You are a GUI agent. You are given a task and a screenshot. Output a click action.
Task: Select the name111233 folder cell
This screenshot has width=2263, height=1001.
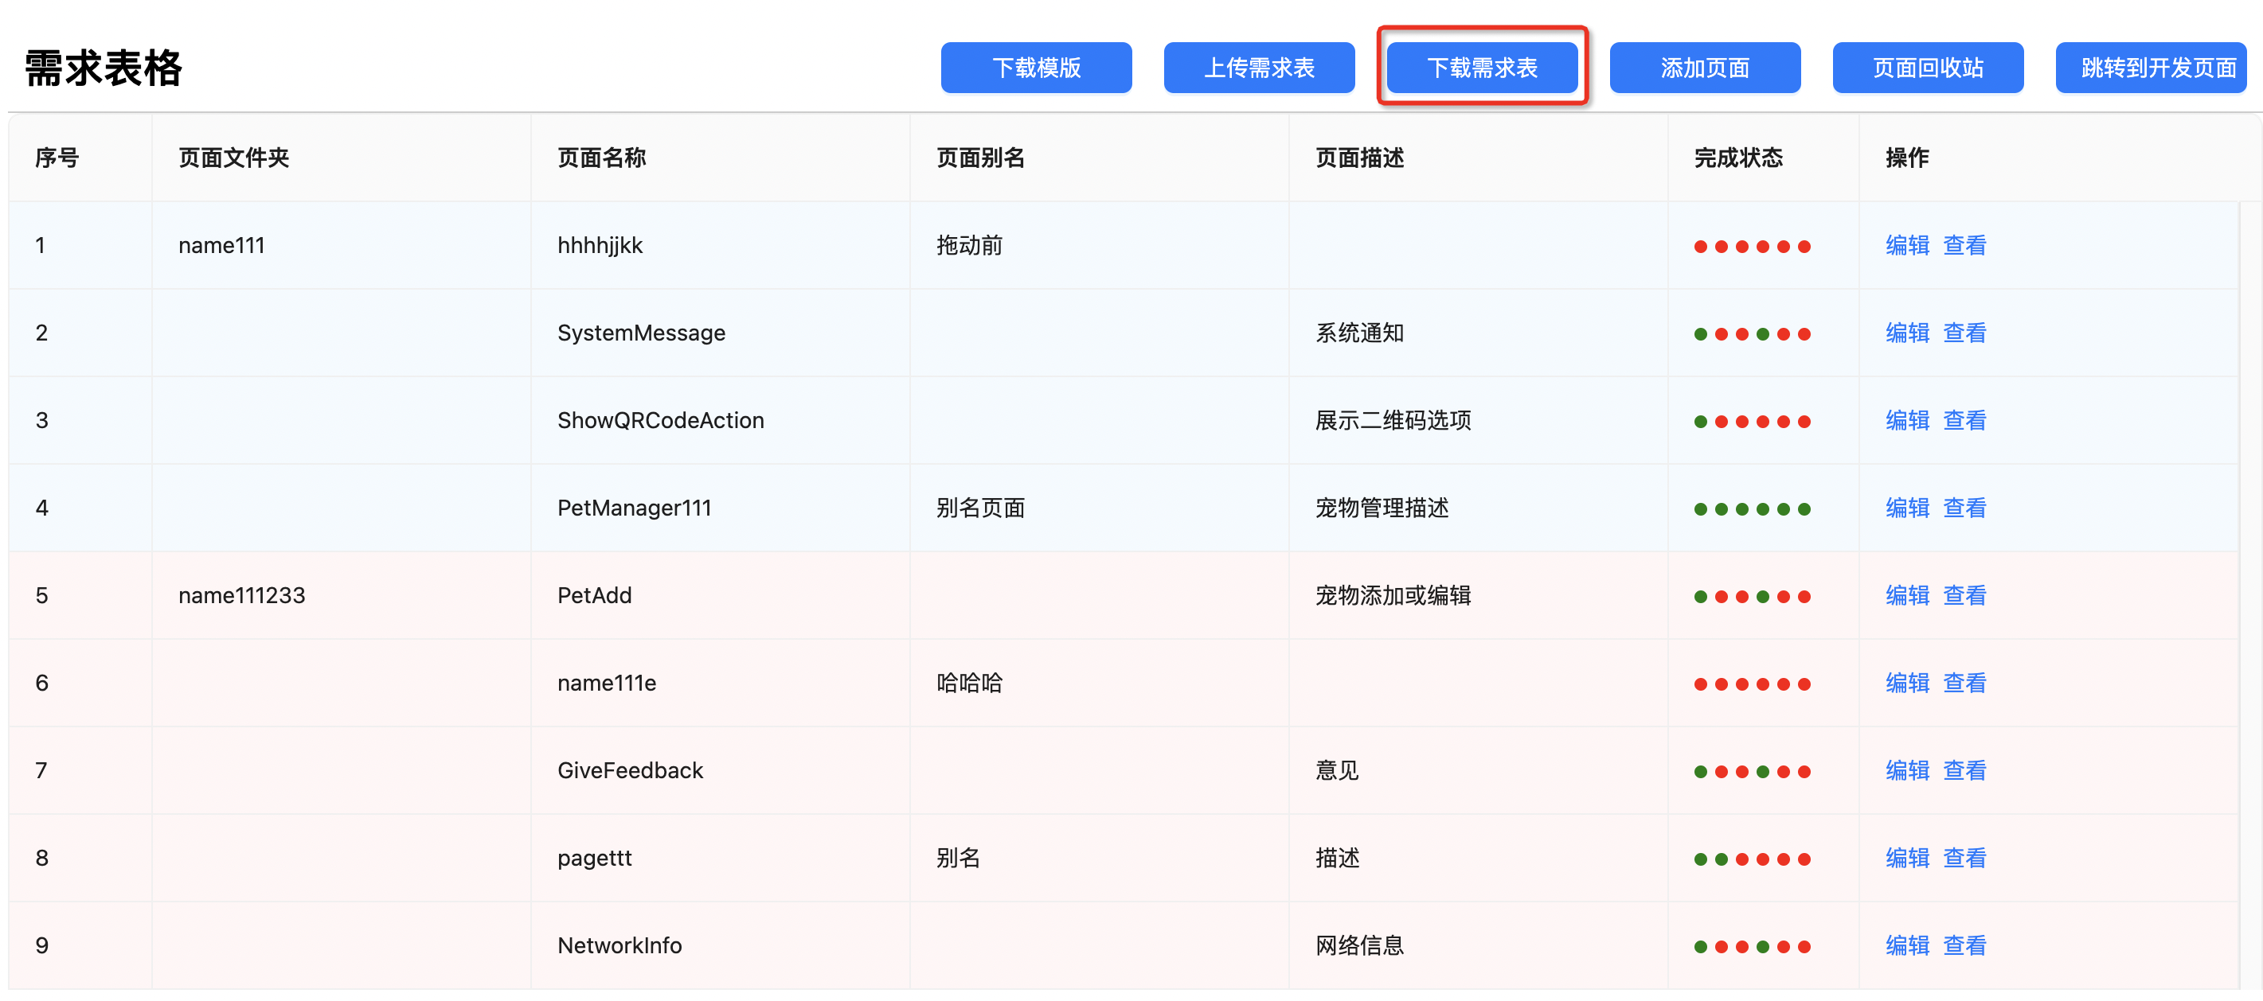241,595
